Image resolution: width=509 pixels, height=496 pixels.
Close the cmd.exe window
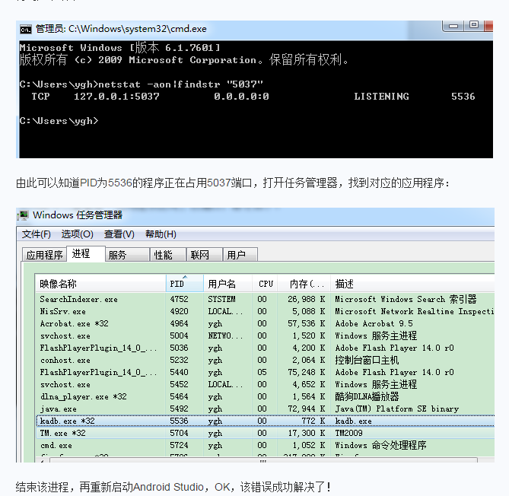[x=488, y=26]
